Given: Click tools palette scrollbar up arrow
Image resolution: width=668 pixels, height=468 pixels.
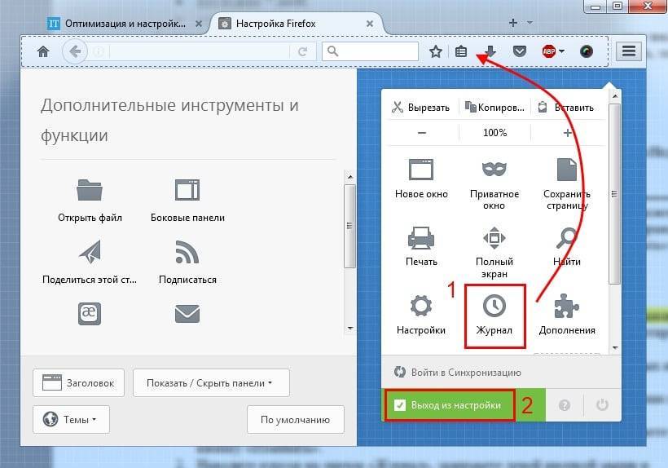Looking at the screenshot, I should point(350,176).
